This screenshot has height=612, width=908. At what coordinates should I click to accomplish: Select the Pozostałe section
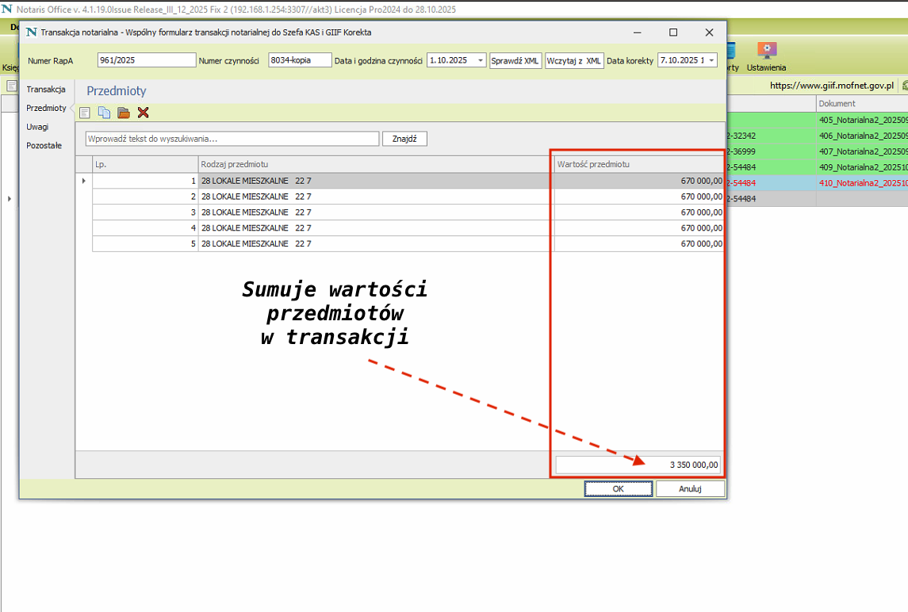(x=44, y=146)
